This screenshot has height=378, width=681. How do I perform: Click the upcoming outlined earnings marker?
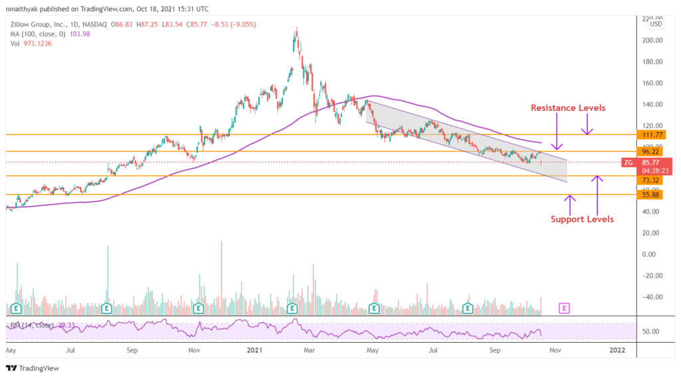click(565, 308)
